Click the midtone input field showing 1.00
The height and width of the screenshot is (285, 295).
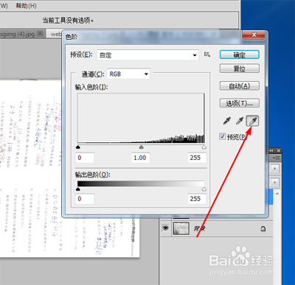click(x=140, y=158)
